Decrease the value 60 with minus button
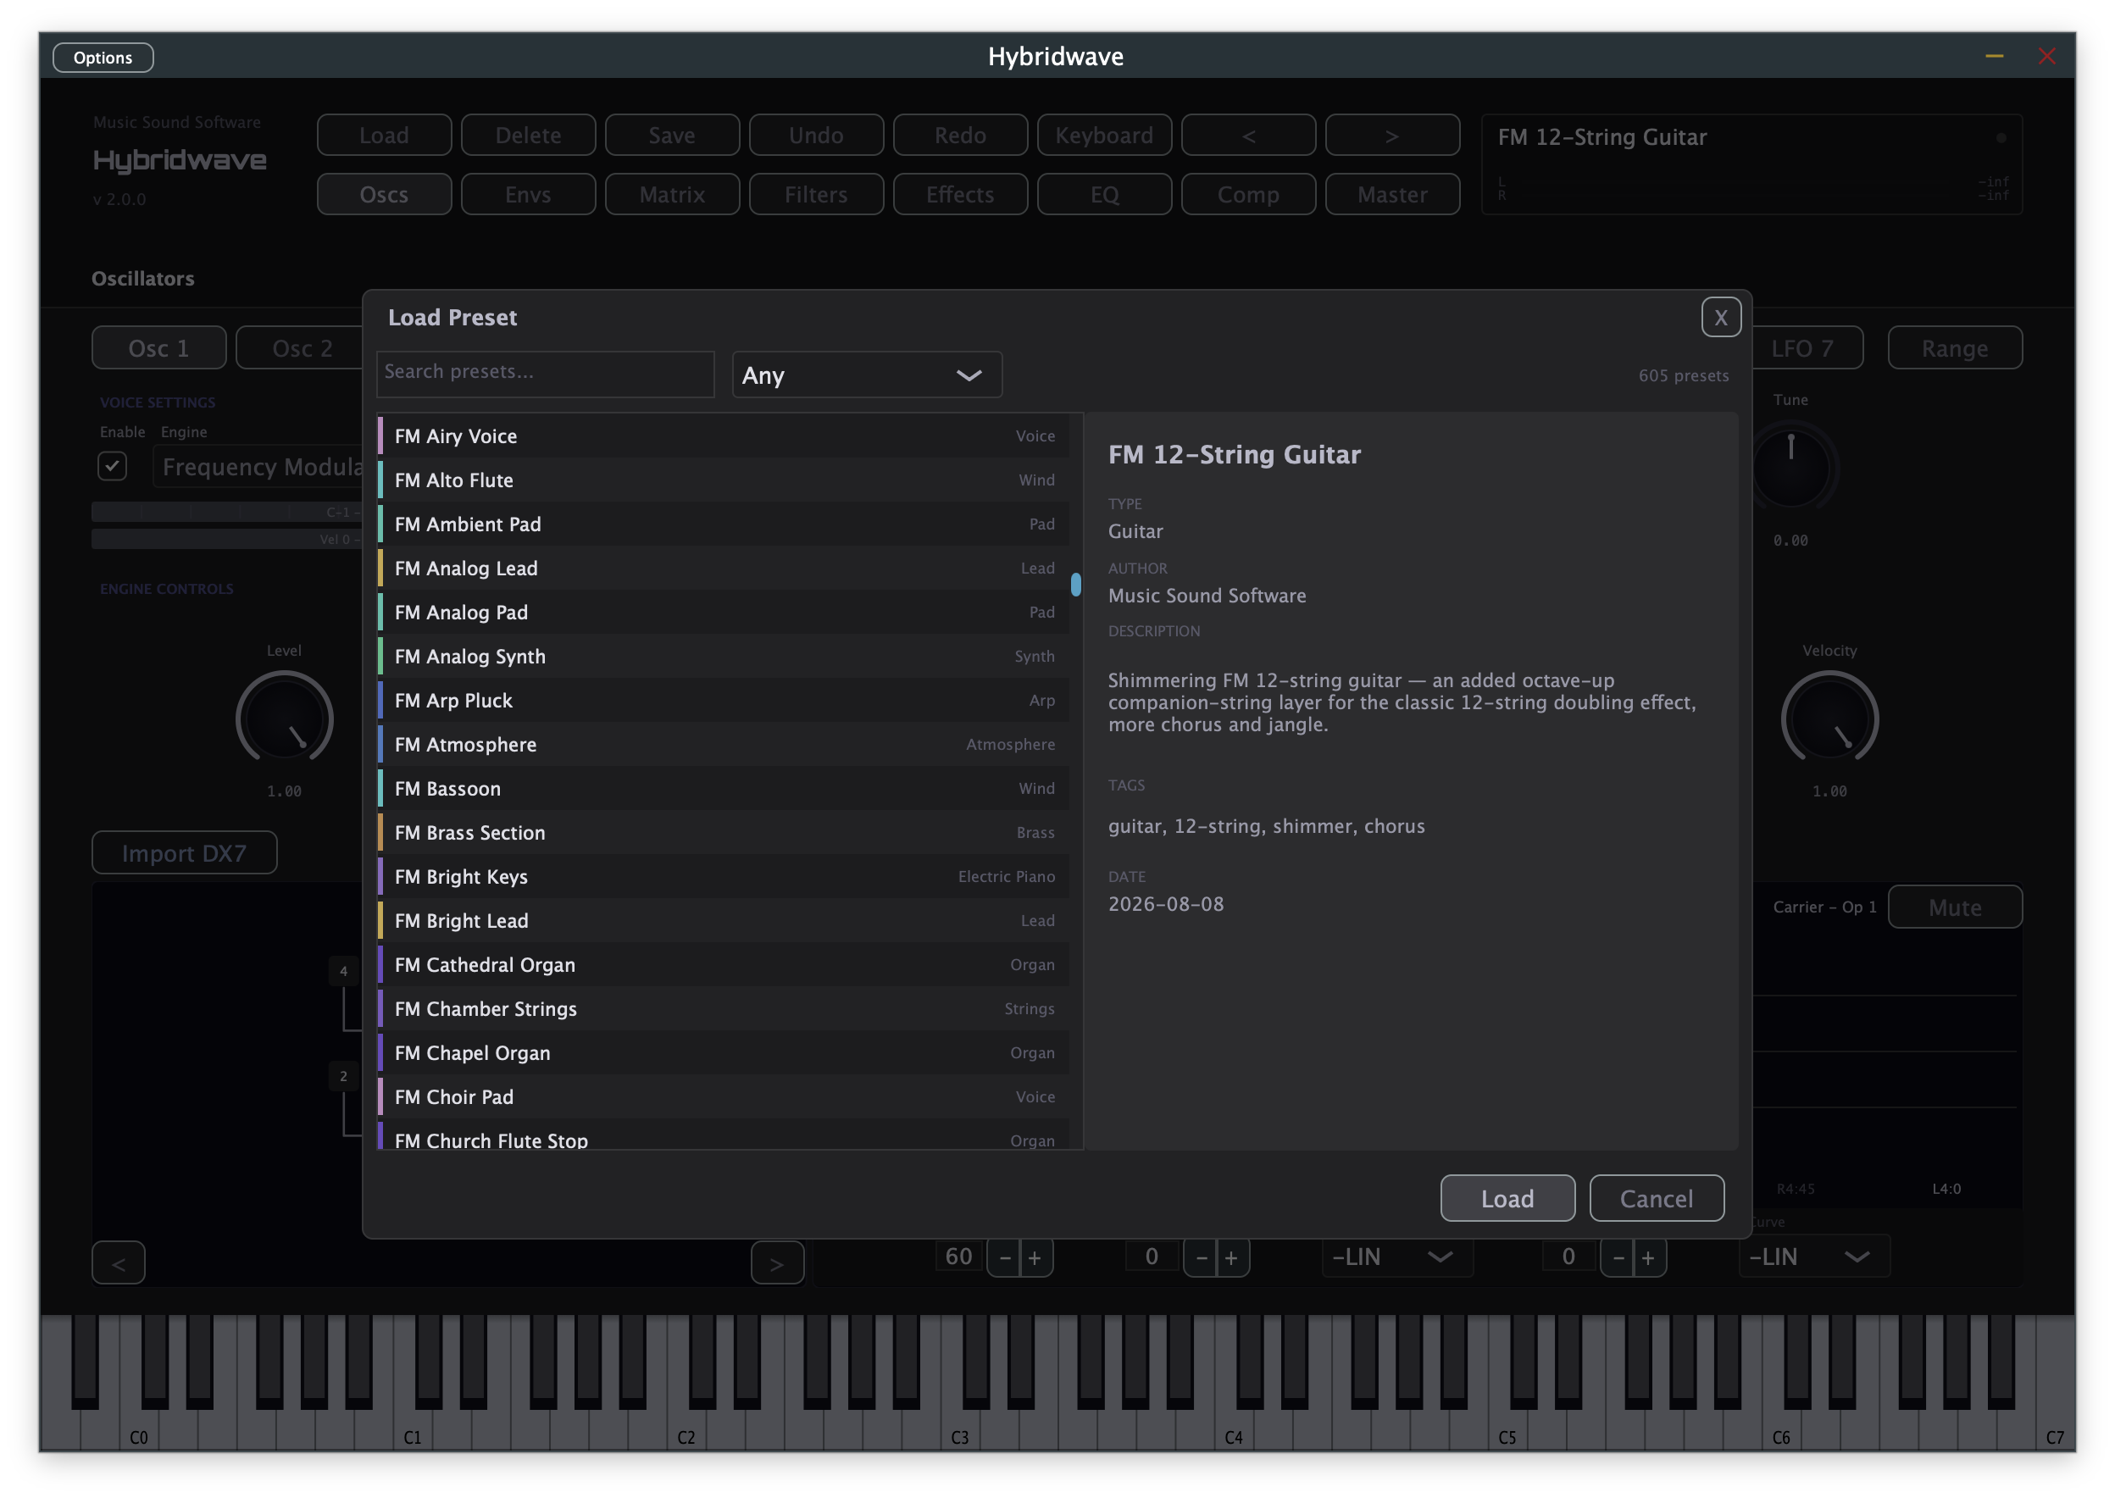 tap(1004, 1258)
